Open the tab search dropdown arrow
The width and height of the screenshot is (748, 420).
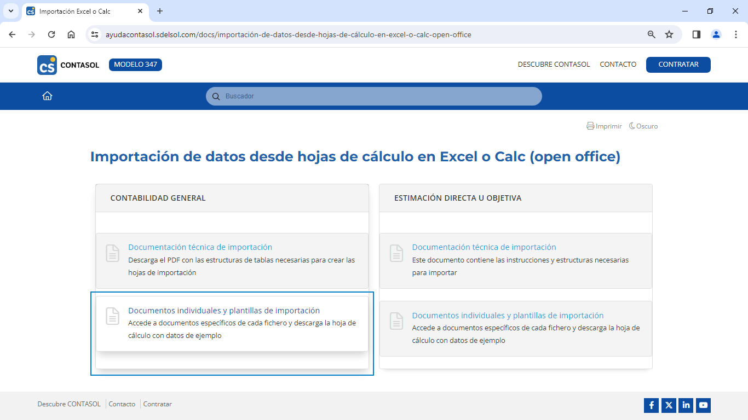tap(10, 11)
